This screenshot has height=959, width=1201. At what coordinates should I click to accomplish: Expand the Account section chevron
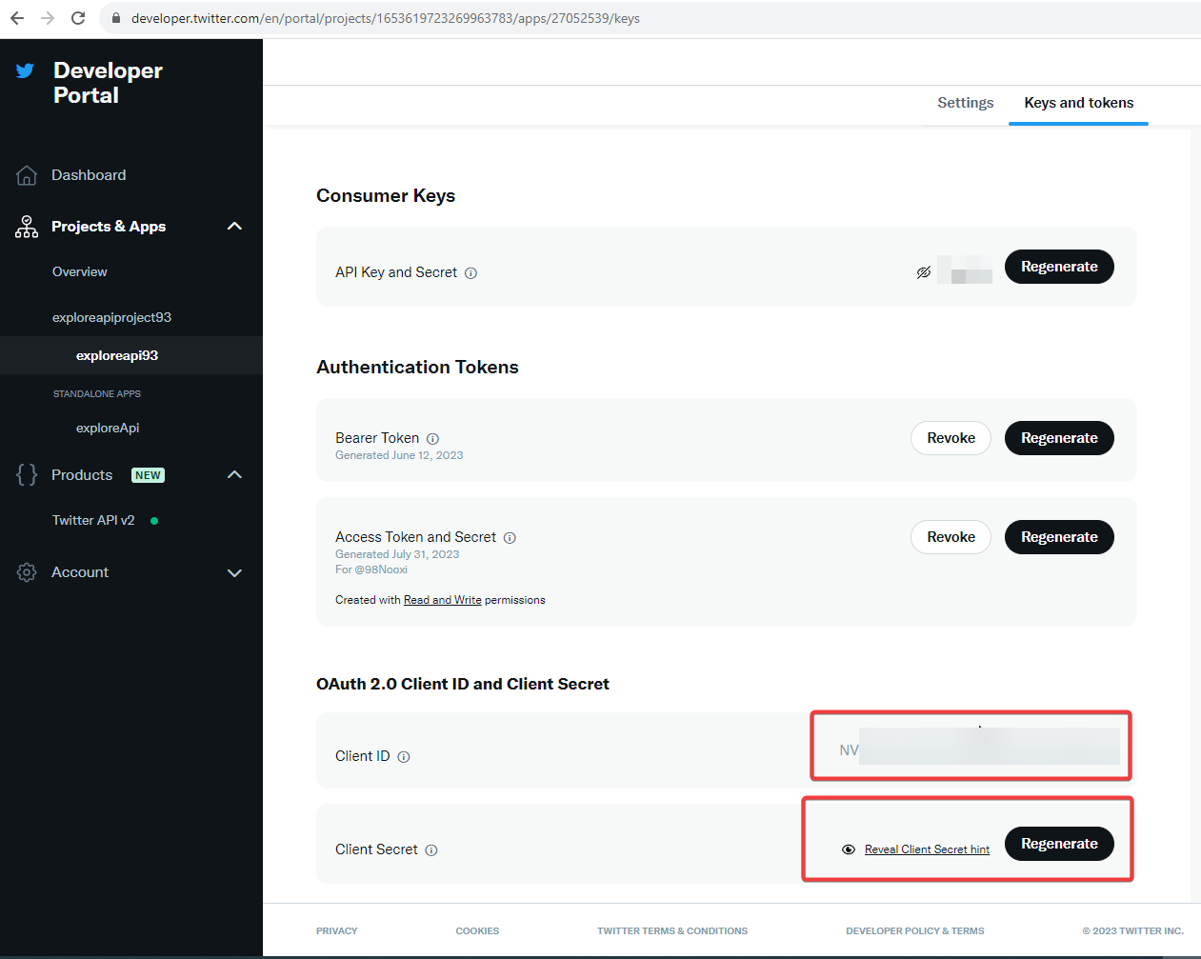click(x=234, y=572)
